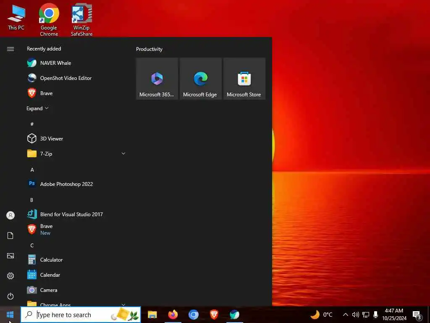This screenshot has width=430, height=323.
Task: Click the Recently added heading
Action: coord(44,49)
